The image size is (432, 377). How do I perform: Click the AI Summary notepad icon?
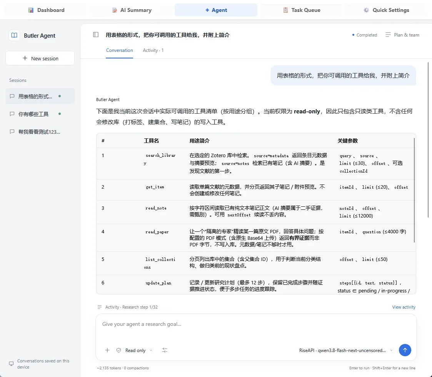click(115, 10)
